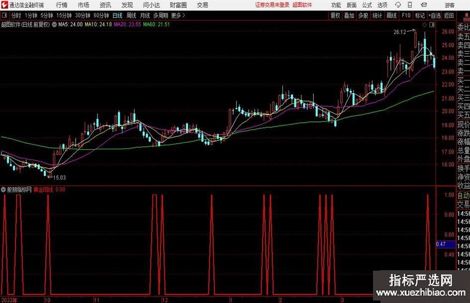Expand the 股朋指标网 sub-indicator dropdown
The image size is (470, 303).
tap(3, 190)
